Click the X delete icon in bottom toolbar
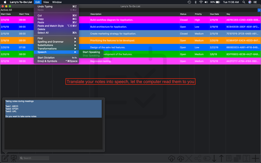 [x=189, y=158]
